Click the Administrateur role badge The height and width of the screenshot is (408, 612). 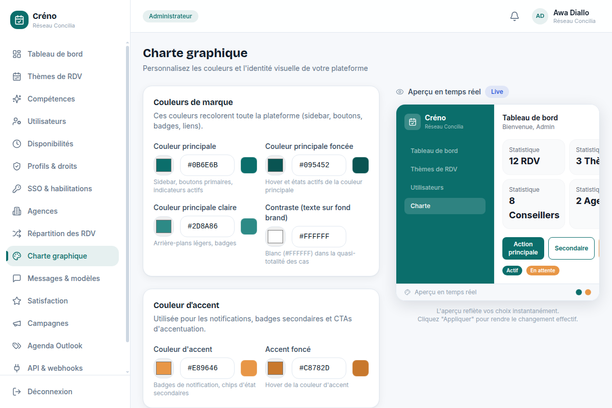point(170,16)
